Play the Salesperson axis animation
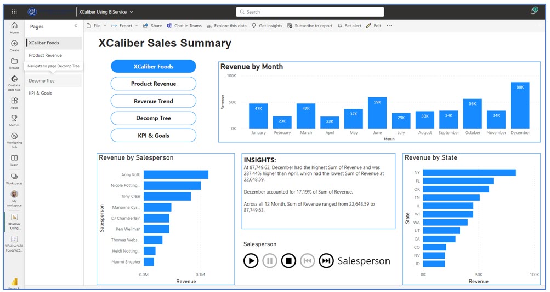The width and height of the screenshot is (550, 292). 251,261
